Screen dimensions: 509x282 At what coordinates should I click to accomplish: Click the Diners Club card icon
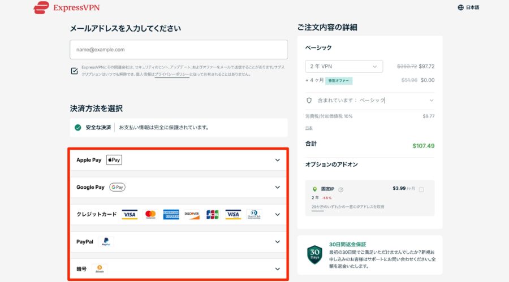[x=254, y=215]
